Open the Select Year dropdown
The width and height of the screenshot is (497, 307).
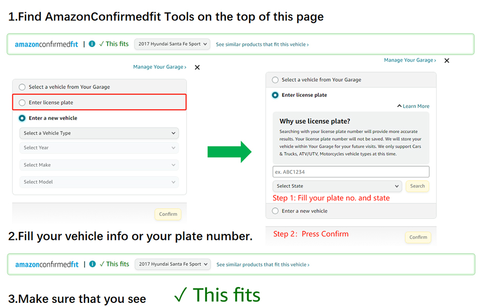pyautogui.click(x=99, y=148)
